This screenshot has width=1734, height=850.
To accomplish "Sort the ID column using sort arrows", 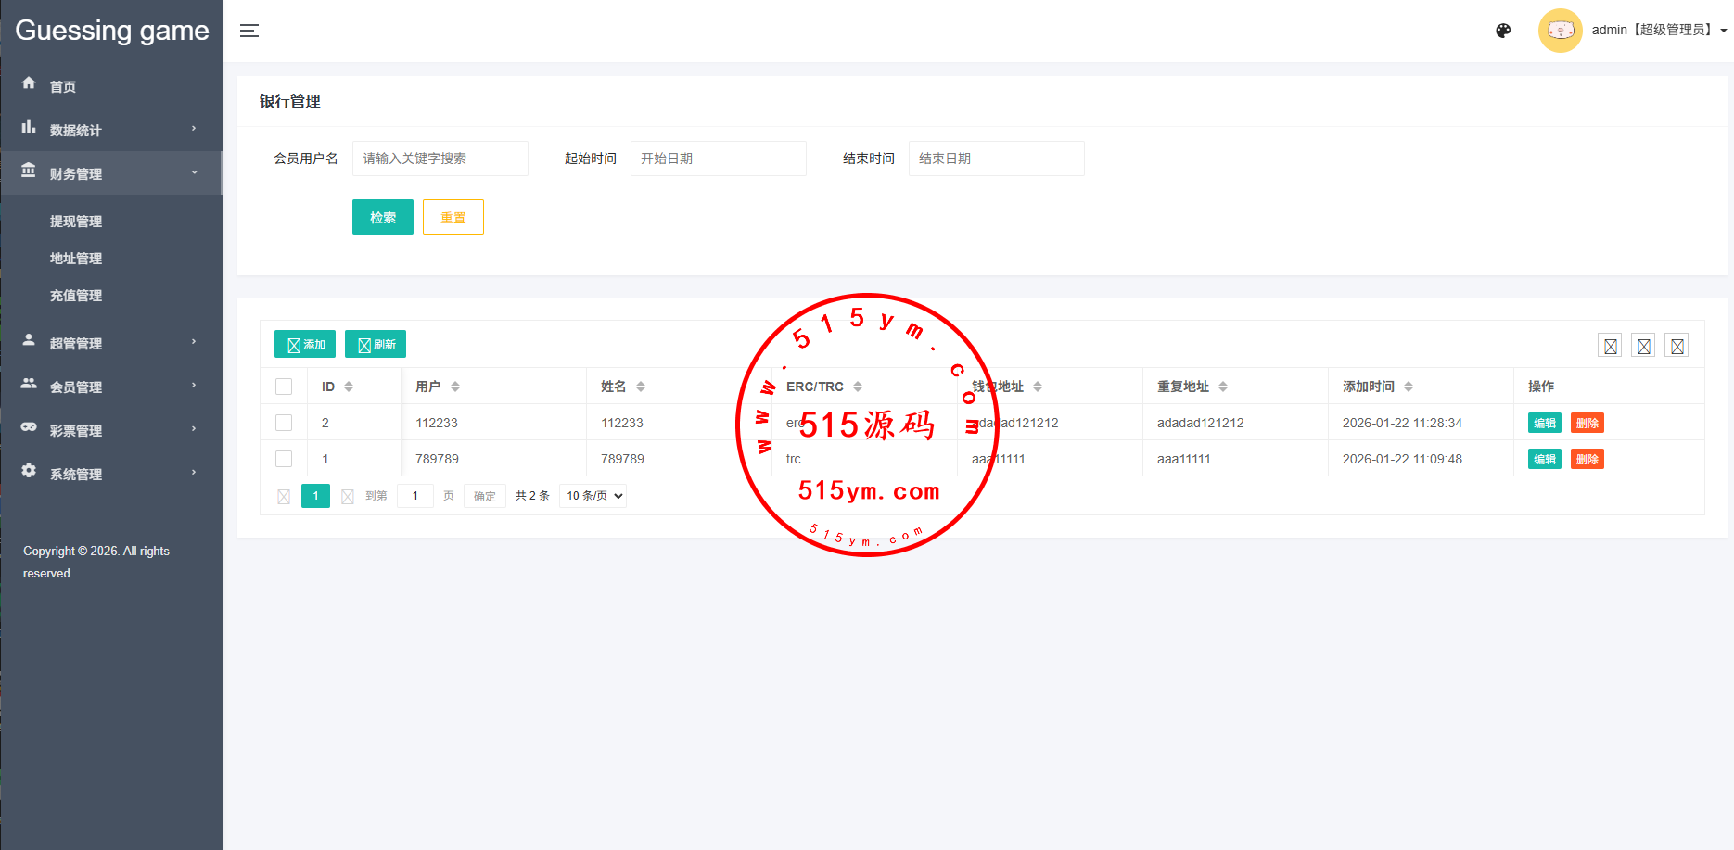I will coord(349,387).
